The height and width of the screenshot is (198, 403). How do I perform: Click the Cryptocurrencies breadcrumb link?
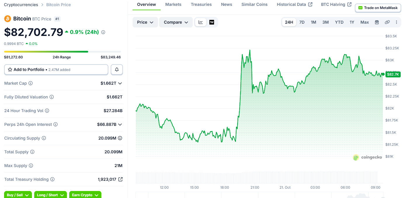point(21,5)
